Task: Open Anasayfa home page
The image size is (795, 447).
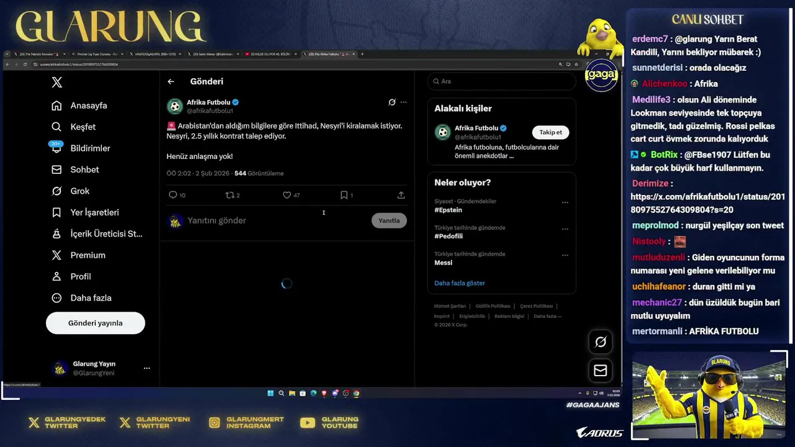Action: (79, 106)
